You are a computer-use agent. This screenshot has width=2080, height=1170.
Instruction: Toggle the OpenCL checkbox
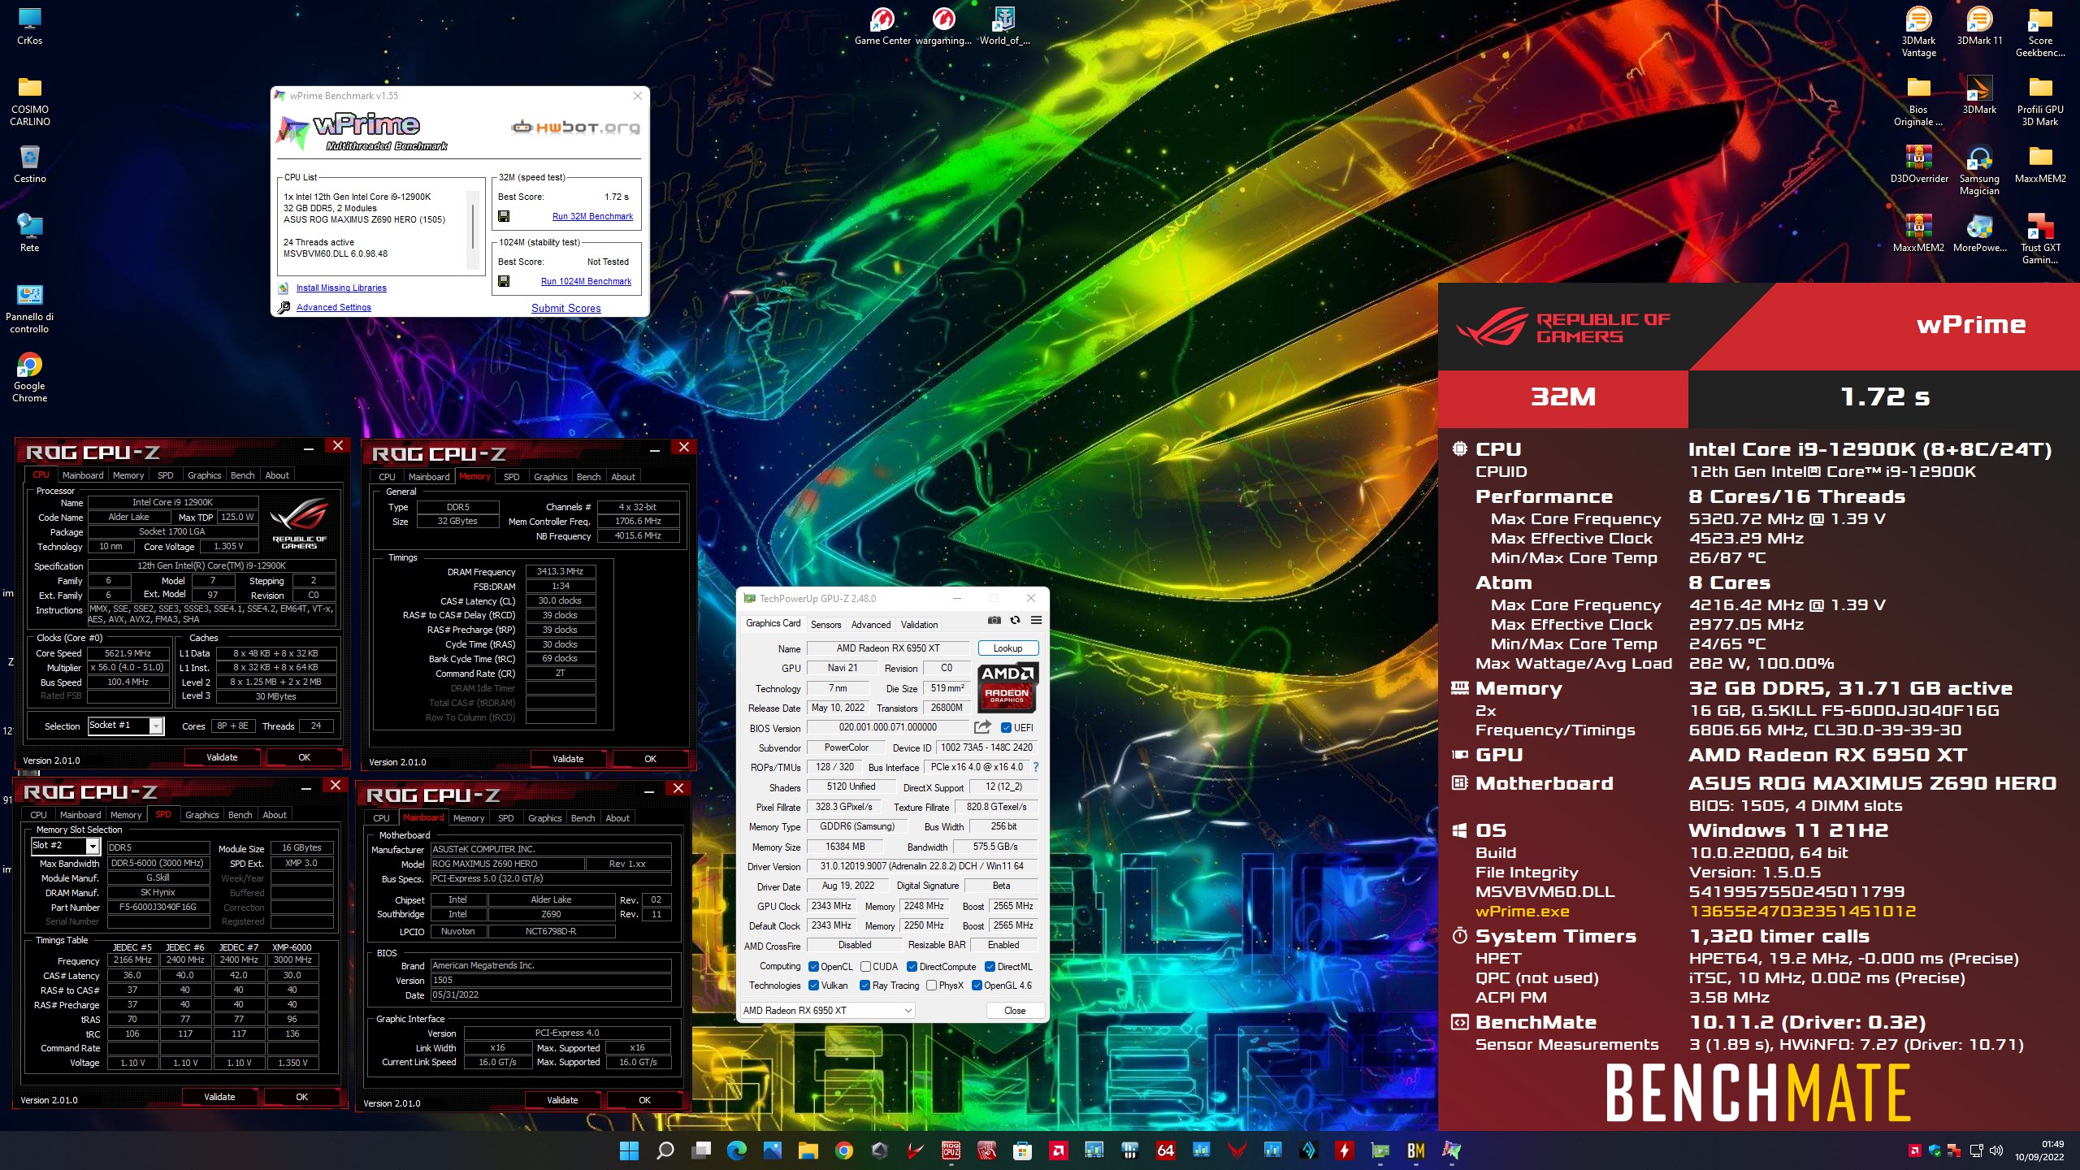click(x=813, y=966)
